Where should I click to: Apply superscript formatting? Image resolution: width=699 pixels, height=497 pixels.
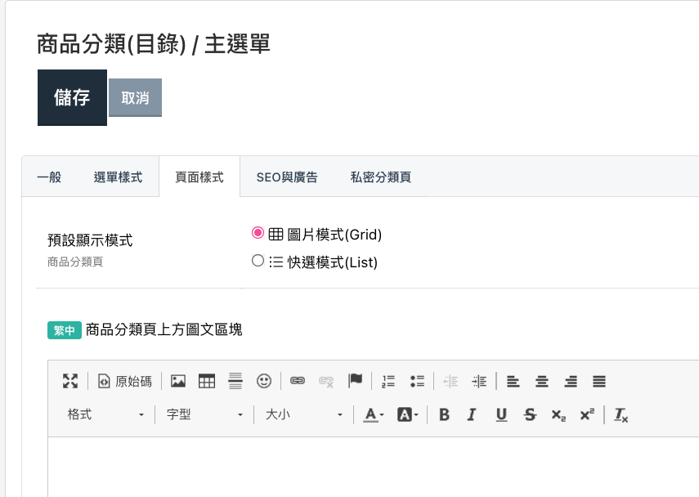[x=587, y=414]
